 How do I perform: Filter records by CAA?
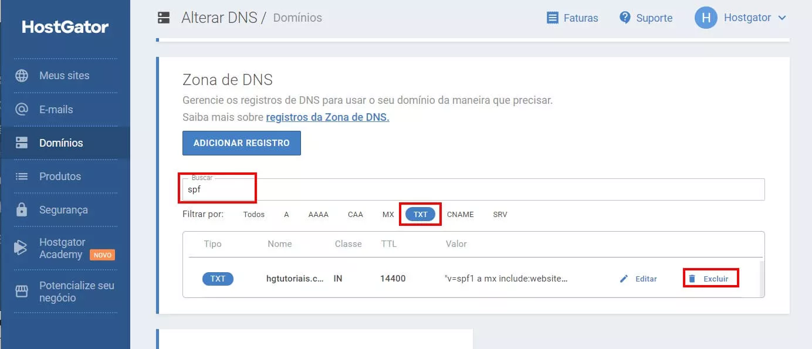[x=356, y=215]
